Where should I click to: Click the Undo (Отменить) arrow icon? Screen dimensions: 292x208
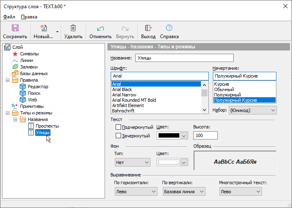click(x=100, y=28)
